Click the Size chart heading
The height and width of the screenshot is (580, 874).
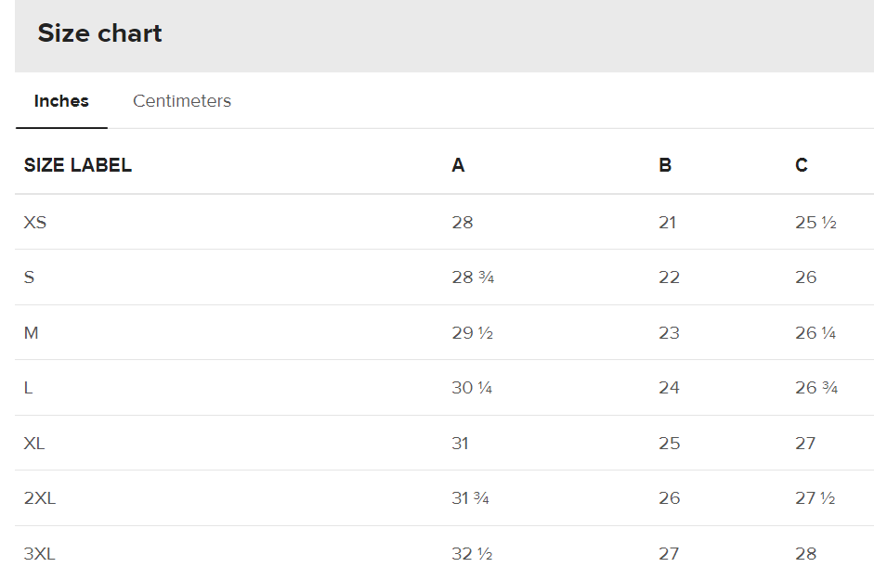[99, 33]
